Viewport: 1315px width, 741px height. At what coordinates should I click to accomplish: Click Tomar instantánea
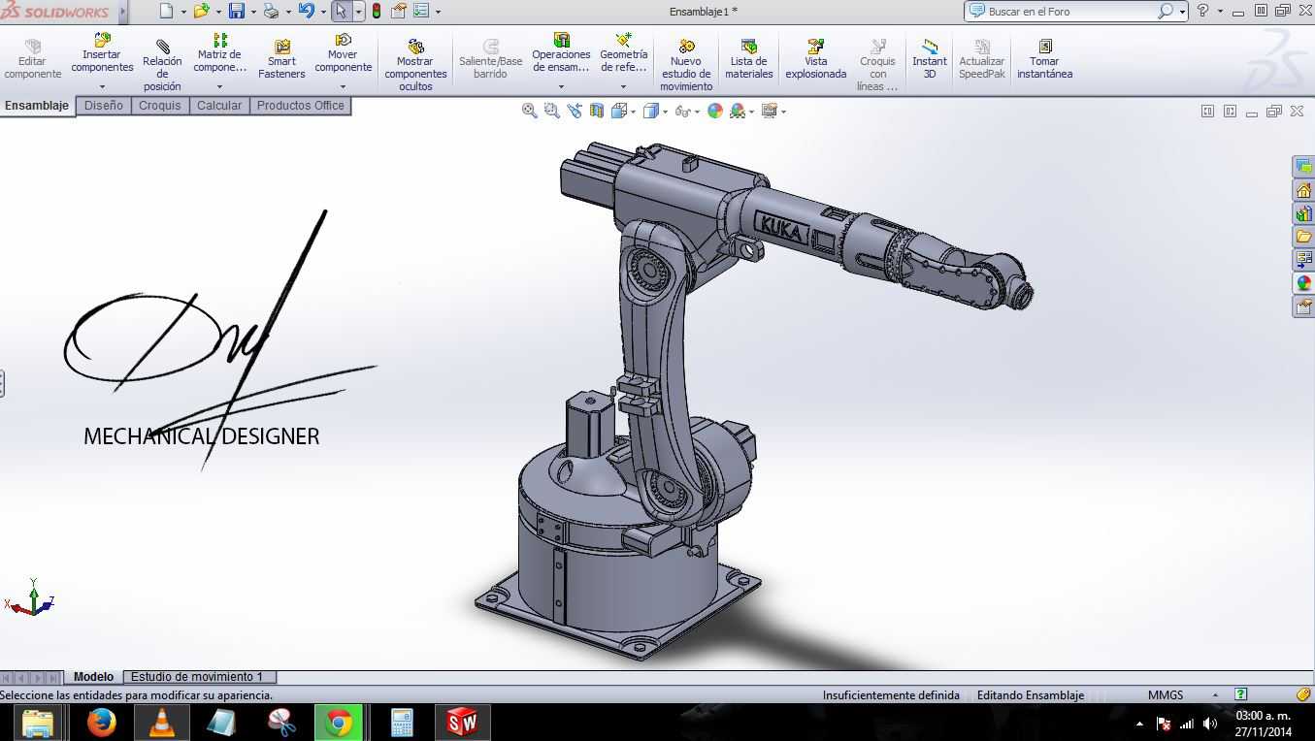pos(1044,60)
